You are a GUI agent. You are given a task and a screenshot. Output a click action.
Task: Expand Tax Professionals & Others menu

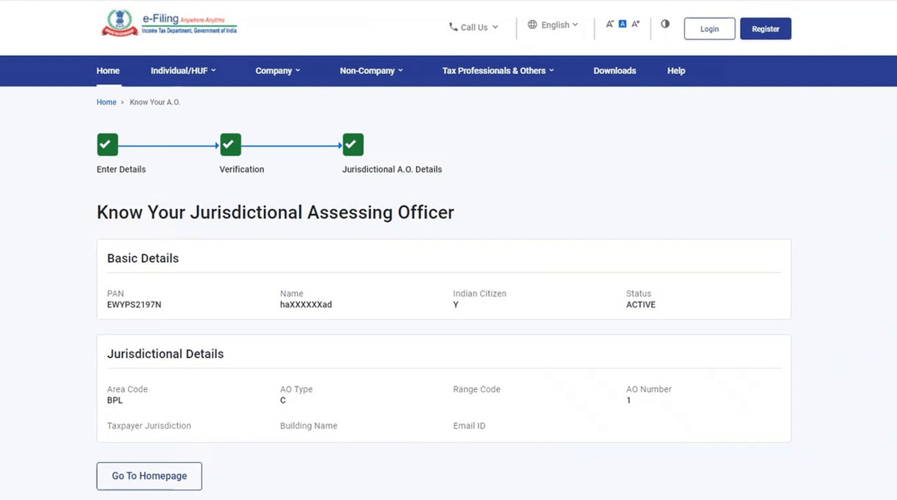498,71
